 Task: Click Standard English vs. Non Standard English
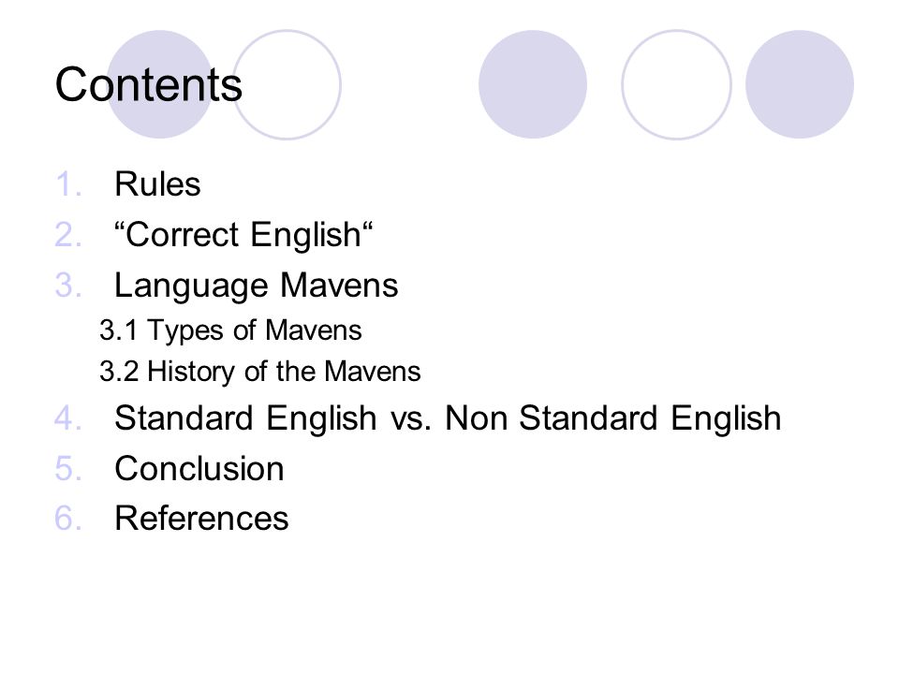click(x=448, y=418)
